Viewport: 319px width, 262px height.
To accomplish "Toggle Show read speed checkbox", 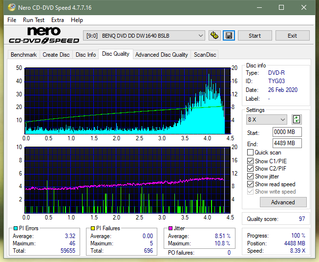I will (x=250, y=184).
